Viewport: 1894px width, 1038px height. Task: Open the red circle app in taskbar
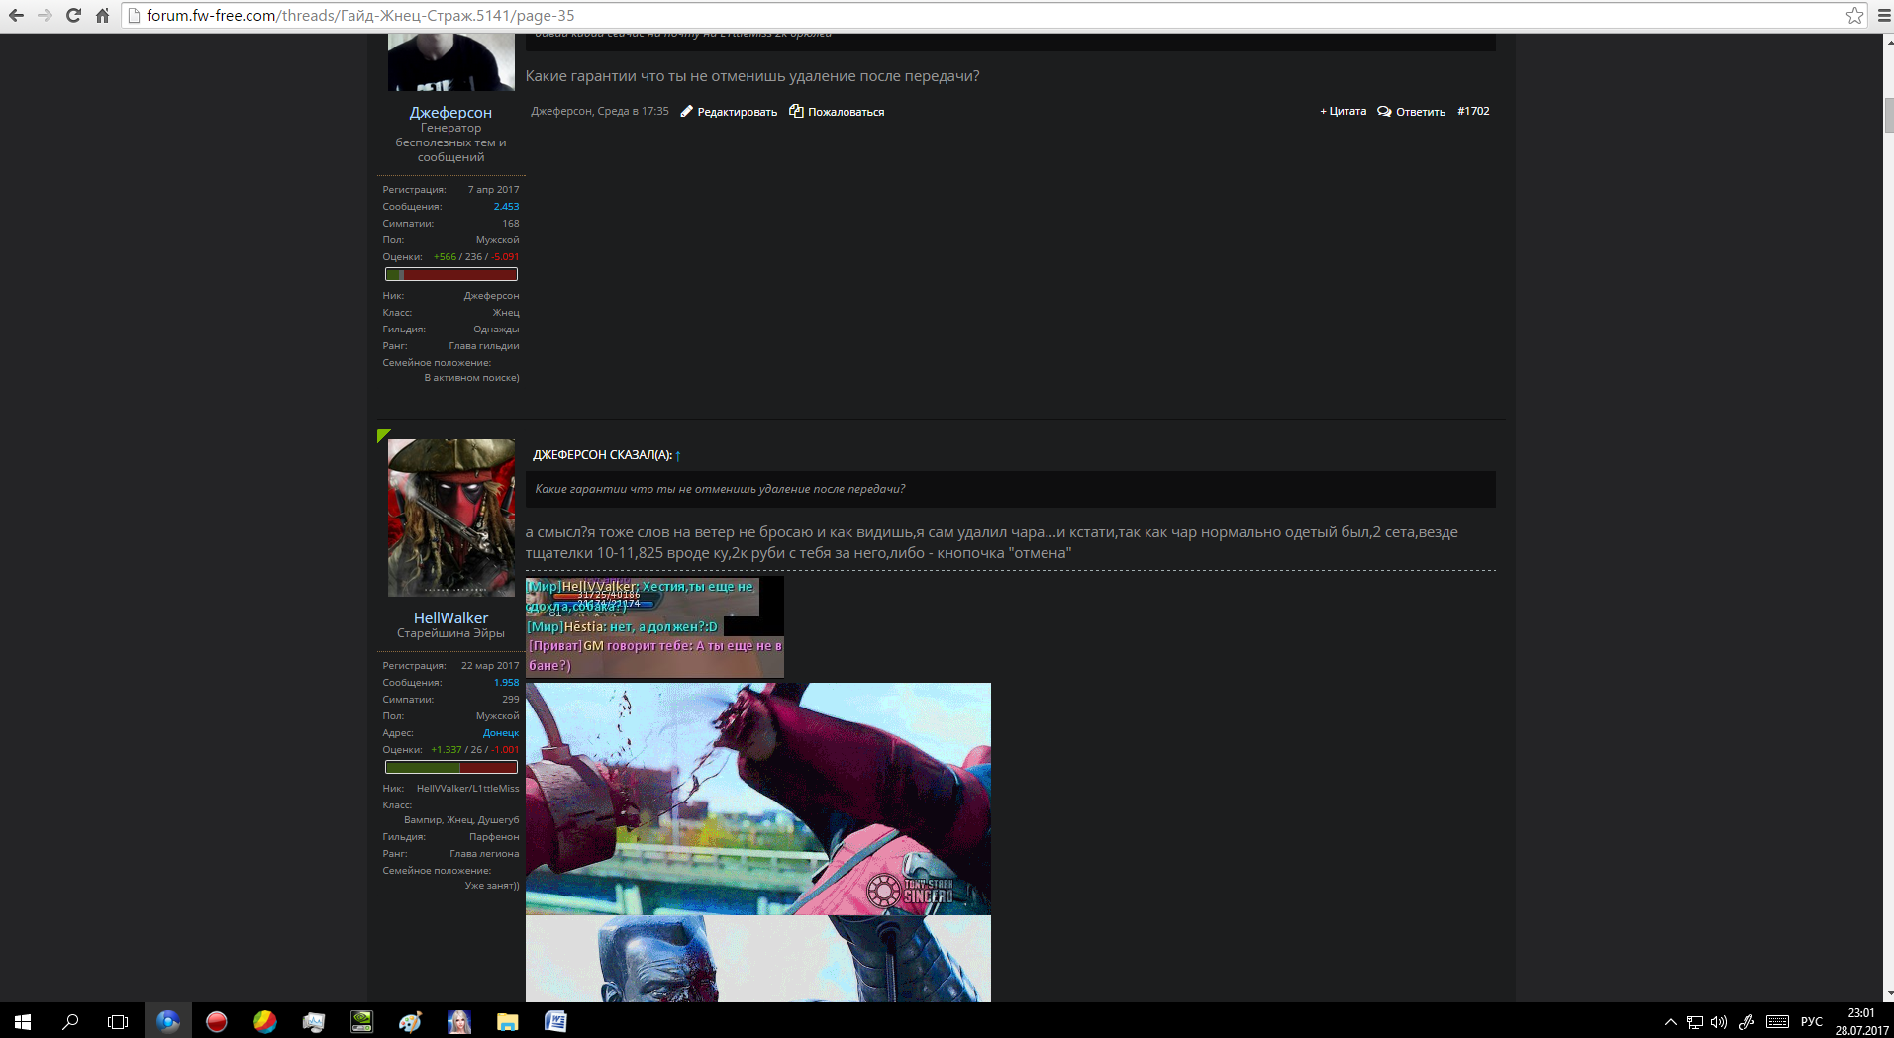coord(216,1021)
